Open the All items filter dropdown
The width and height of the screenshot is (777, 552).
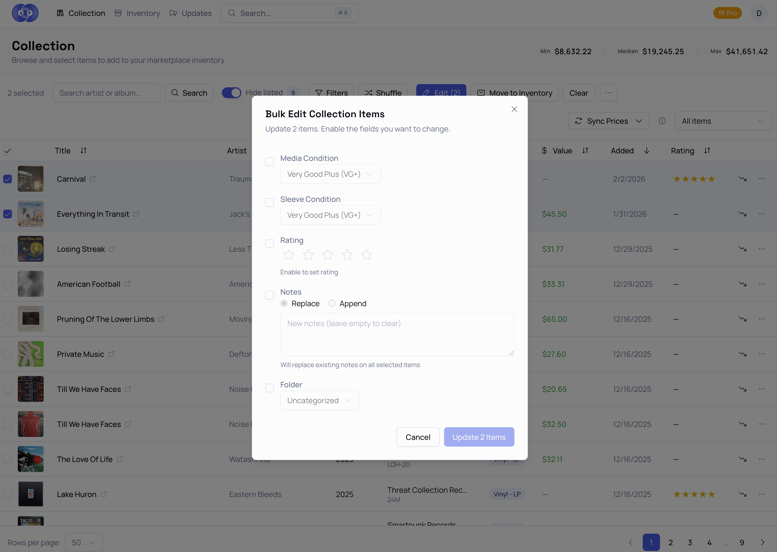click(x=723, y=121)
